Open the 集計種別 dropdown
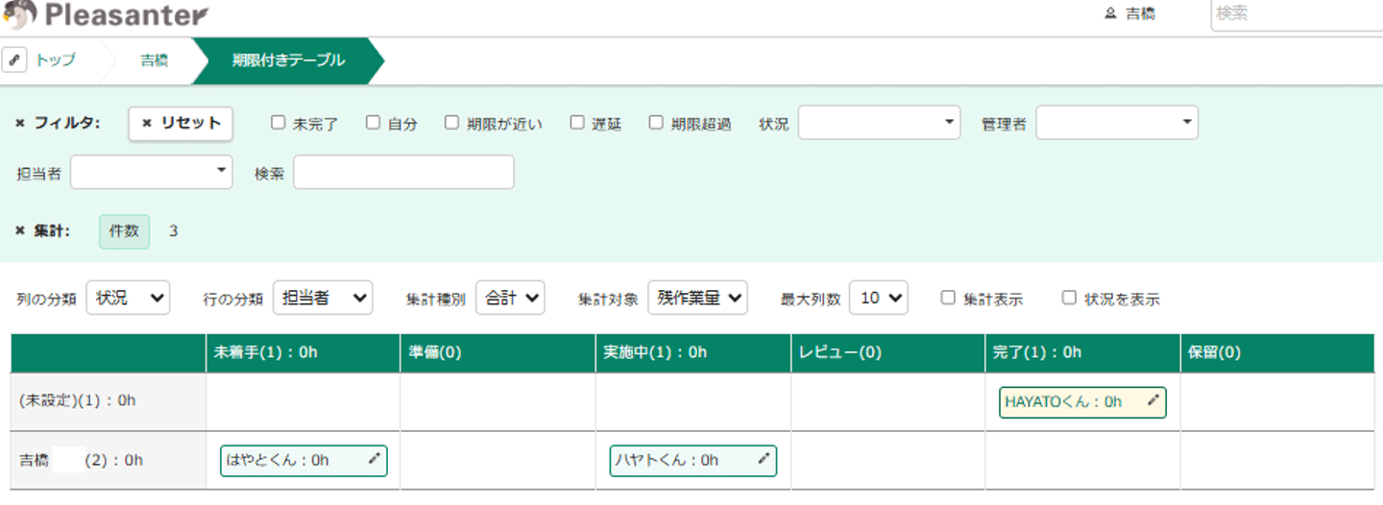This screenshot has height=505, width=1383. point(510,298)
